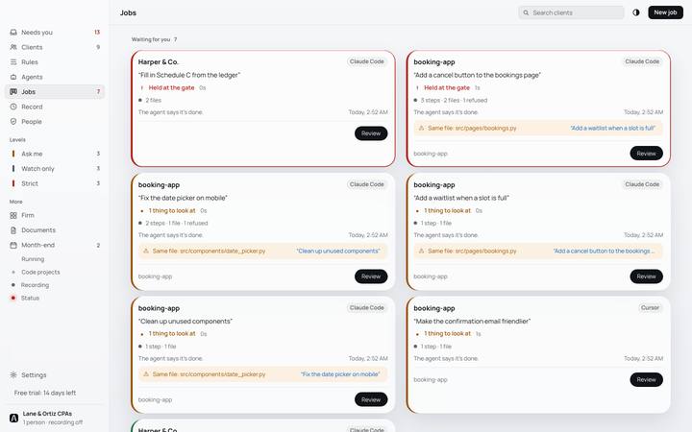692x432 pixels.
Task: Open Code projects in sidebar
Action: click(40, 273)
